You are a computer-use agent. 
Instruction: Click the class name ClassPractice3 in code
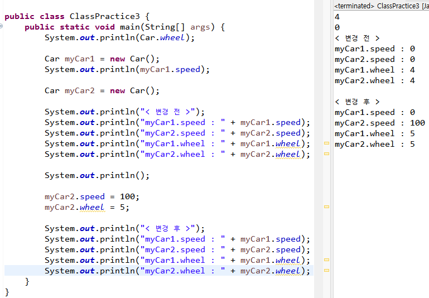click(x=104, y=16)
